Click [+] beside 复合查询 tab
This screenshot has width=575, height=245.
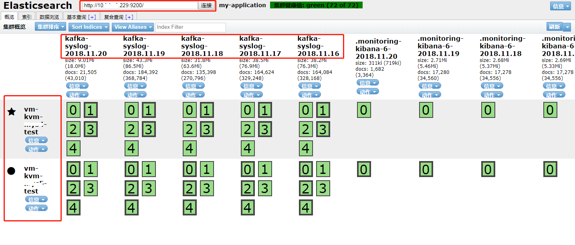tap(129, 17)
